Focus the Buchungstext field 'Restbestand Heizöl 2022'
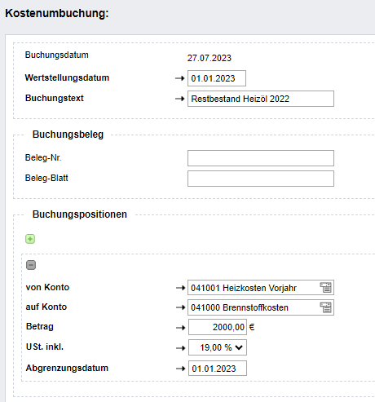The image size is (375, 402). pos(261,99)
